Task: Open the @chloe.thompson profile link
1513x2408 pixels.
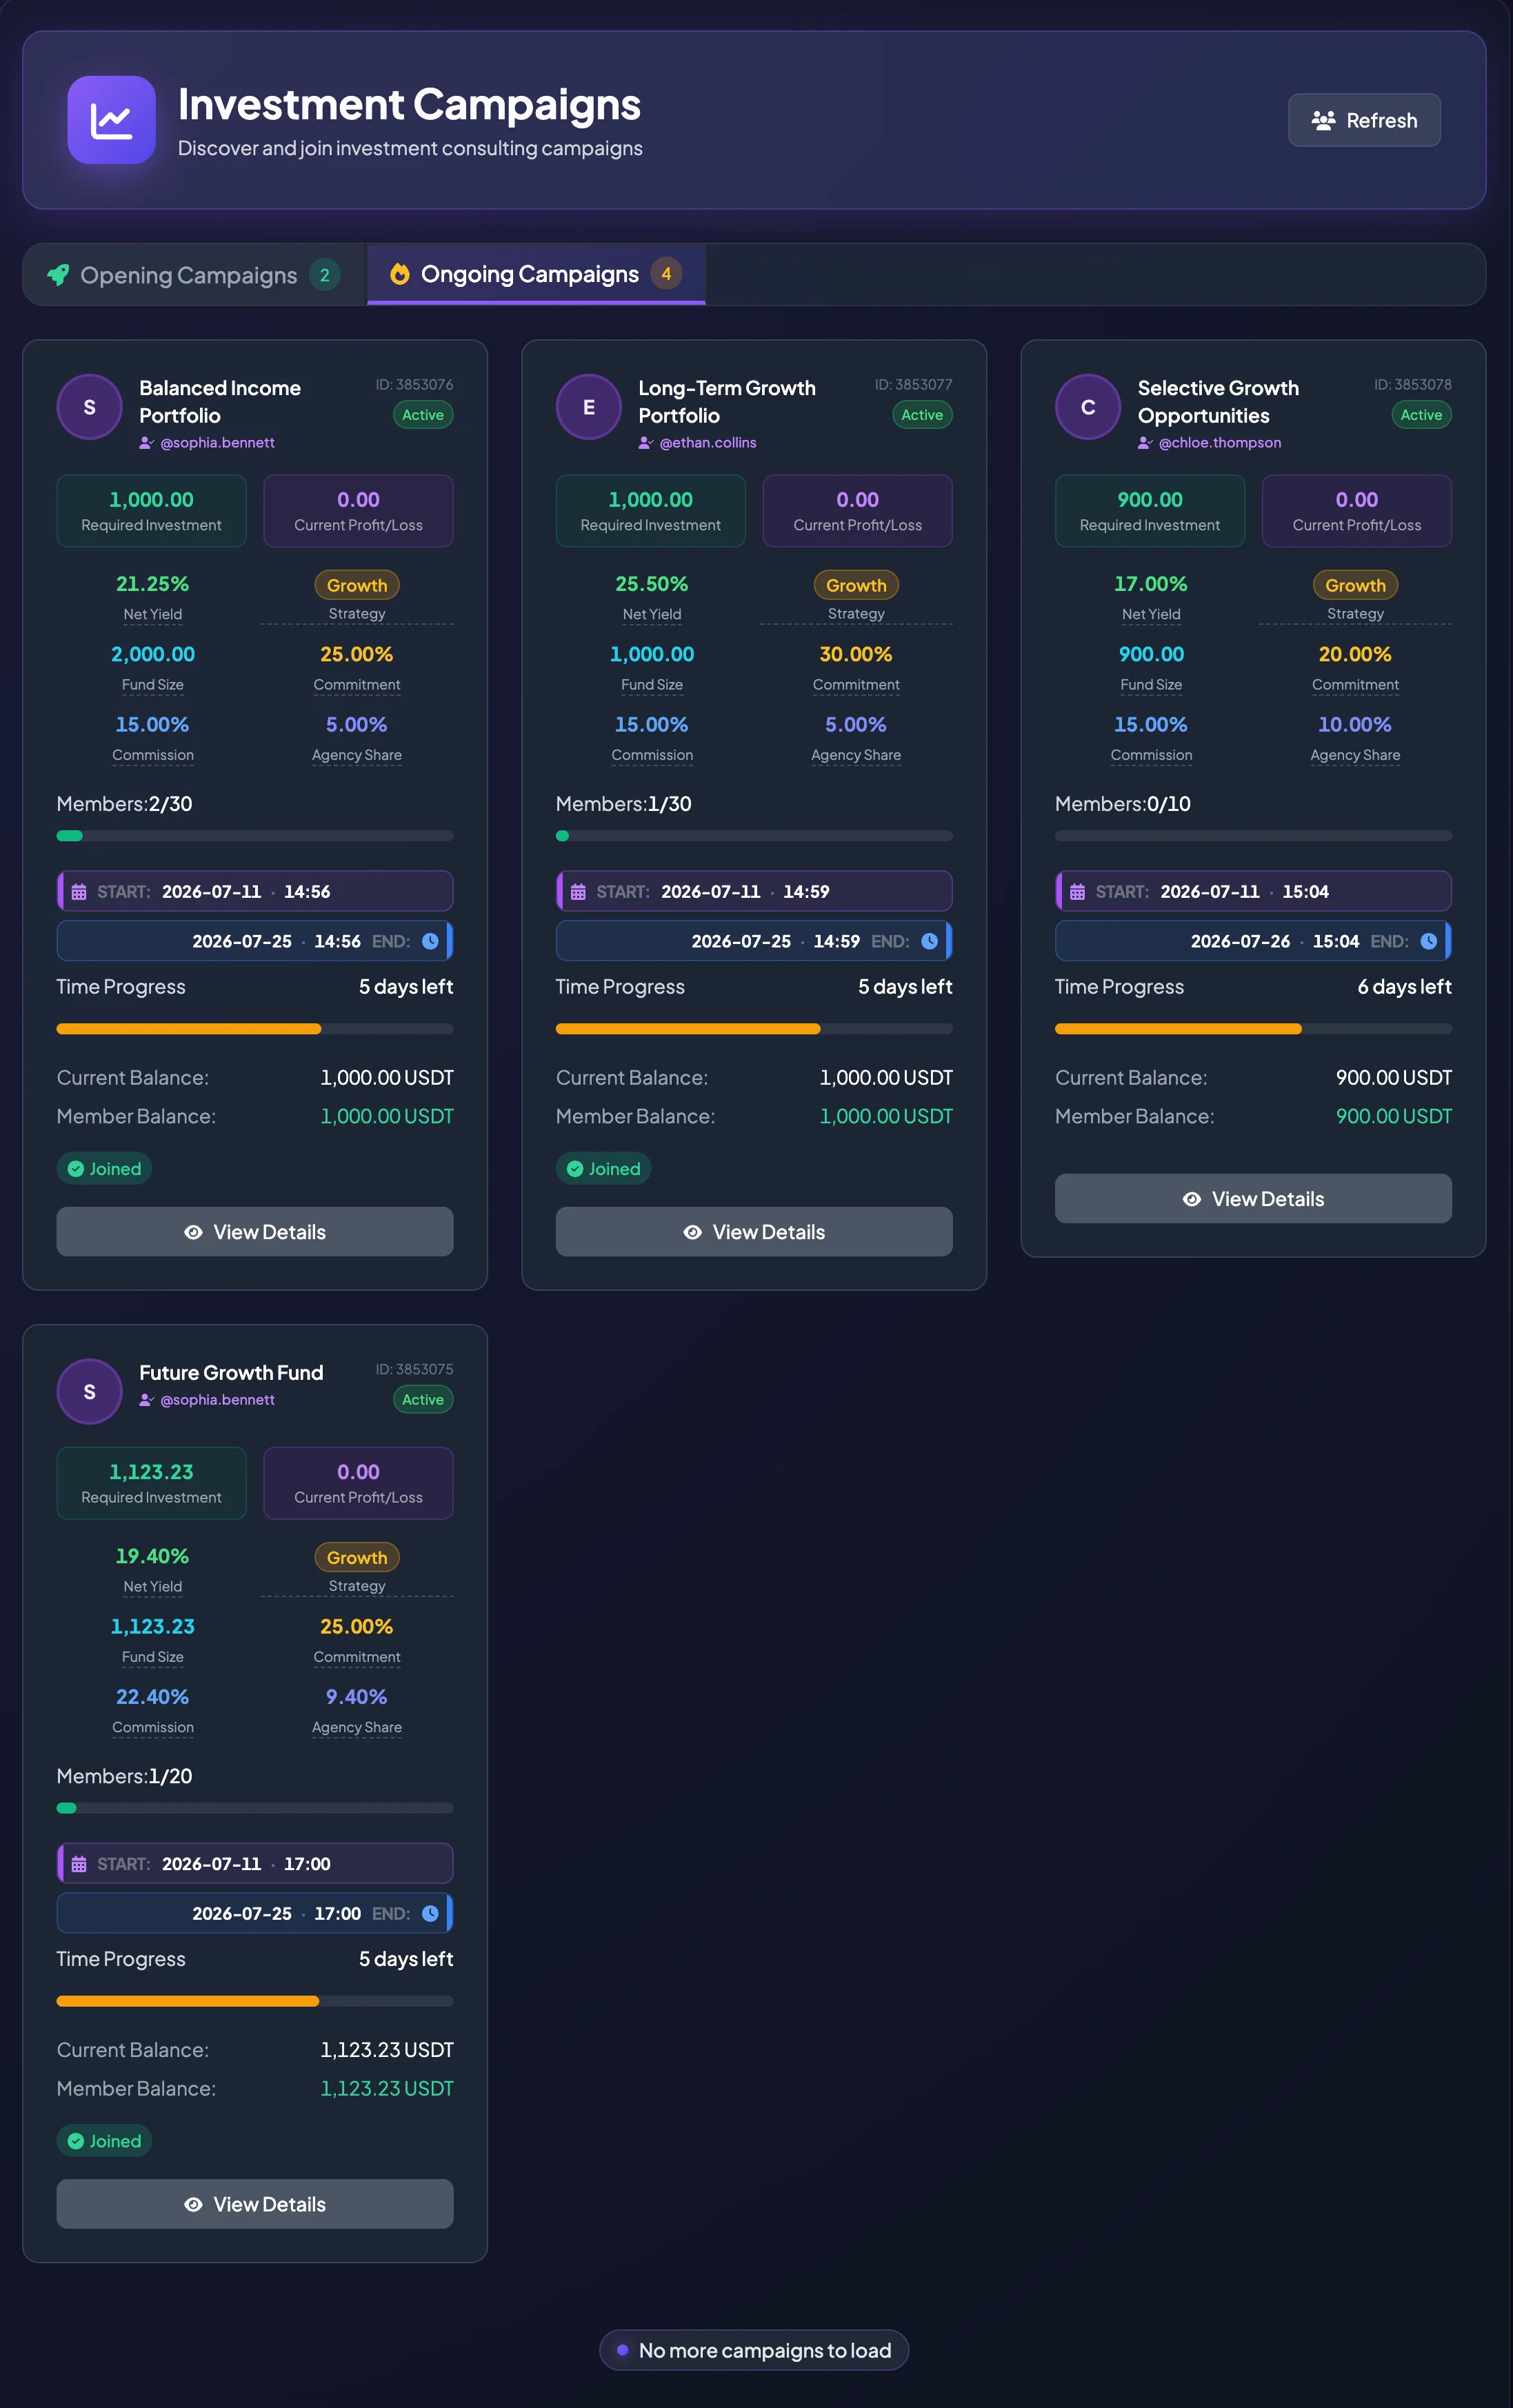Action: pos(1219,443)
